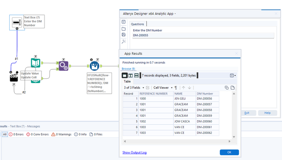Select the Text Box (7) tool on canvas

(17, 23)
